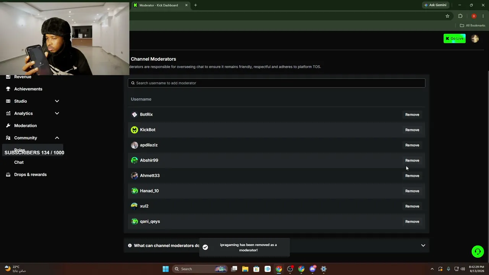This screenshot has width=489, height=275.
Task: Open Settings gear in the taskbar
Action: 324,269
